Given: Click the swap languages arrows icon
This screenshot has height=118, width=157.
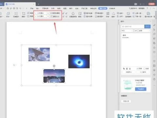Looking at the screenshot, I should (136, 31).
